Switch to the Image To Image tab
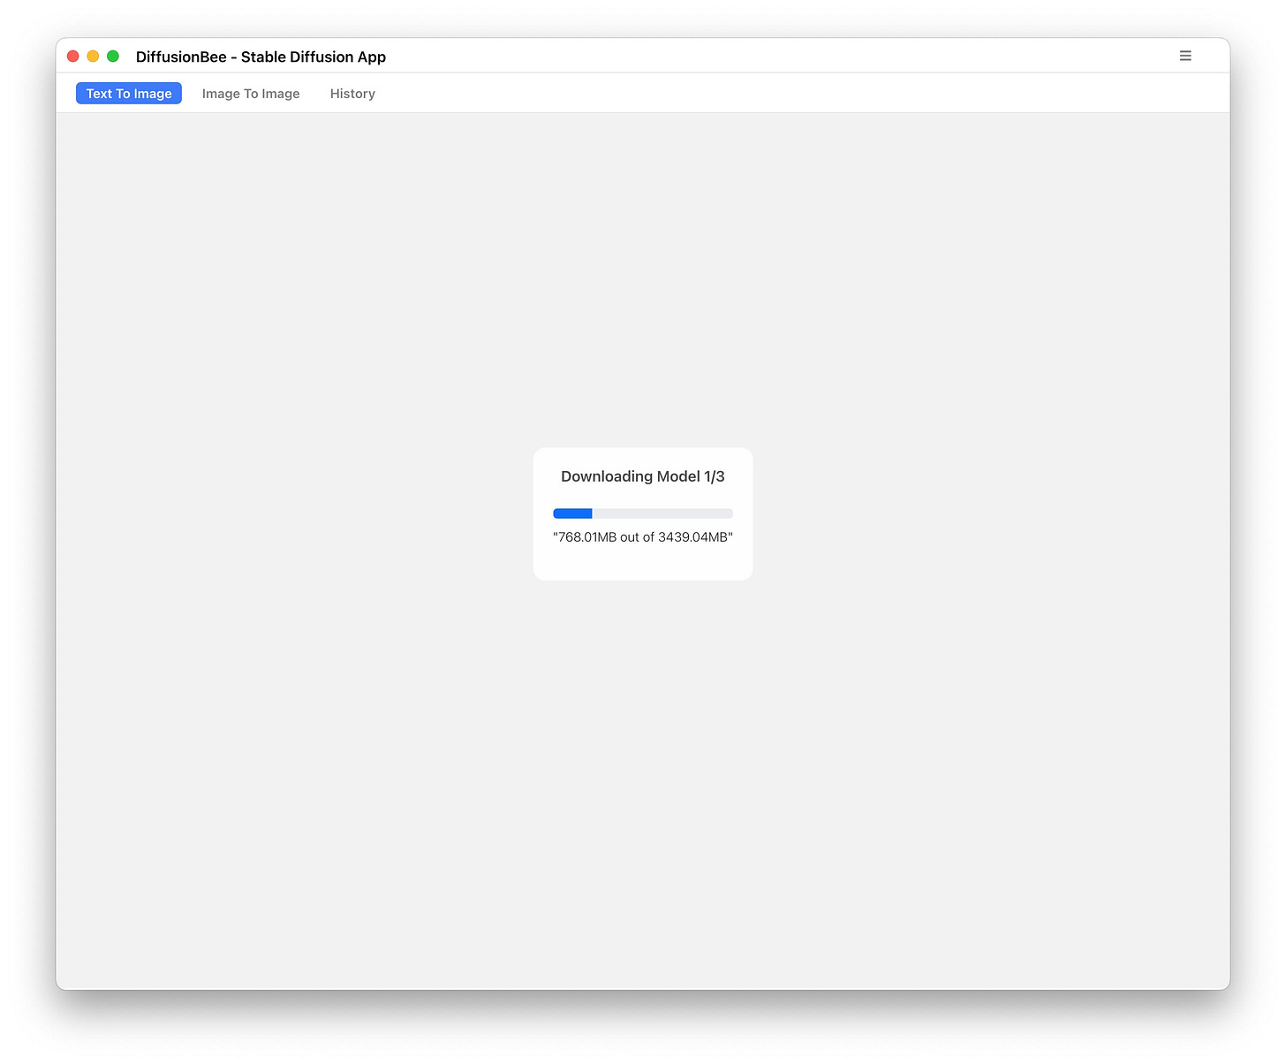This screenshot has height=1064, width=1286. coord(250,93)
